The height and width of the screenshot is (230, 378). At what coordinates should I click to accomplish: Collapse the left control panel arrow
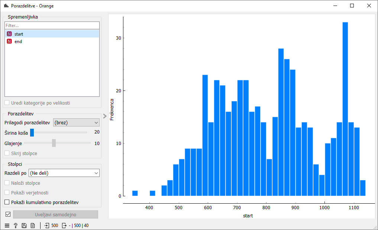tap(105, 116)
